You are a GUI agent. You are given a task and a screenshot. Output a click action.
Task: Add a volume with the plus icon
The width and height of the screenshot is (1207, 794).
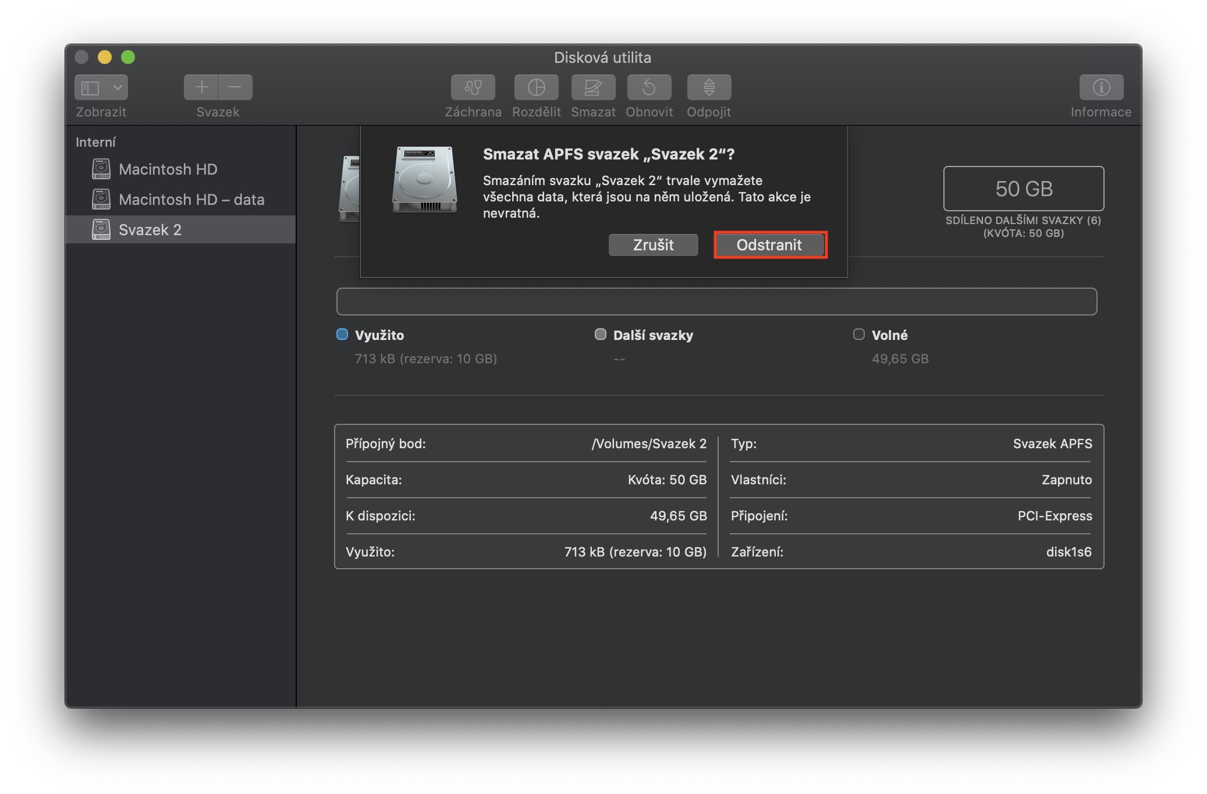201,87
